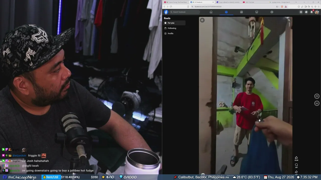Open the Facebook Home icon

click(211, 12)
